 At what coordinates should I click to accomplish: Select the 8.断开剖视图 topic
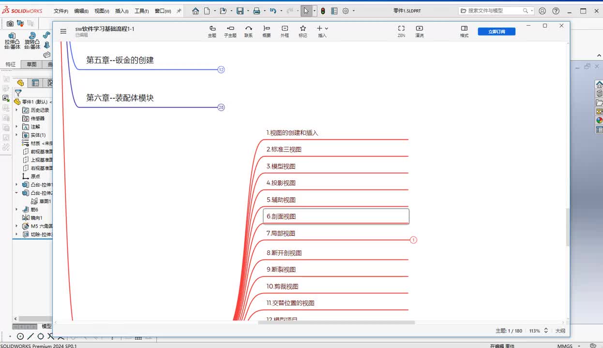tap(284, 253)
